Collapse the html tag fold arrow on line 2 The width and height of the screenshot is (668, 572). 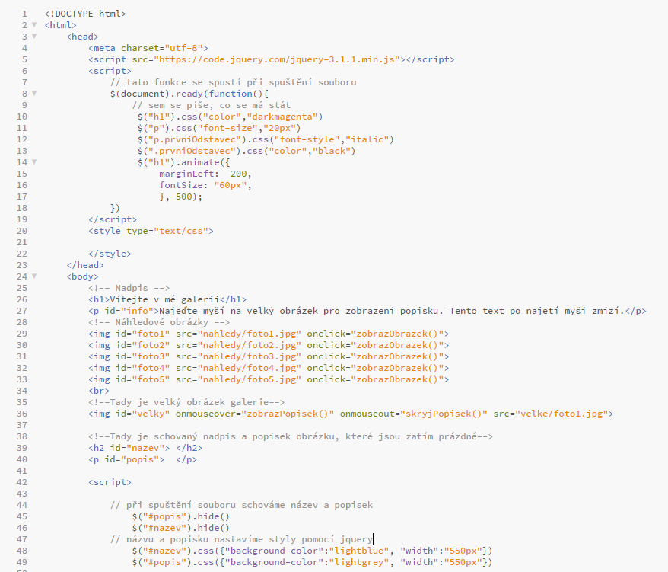coord(34,24)
